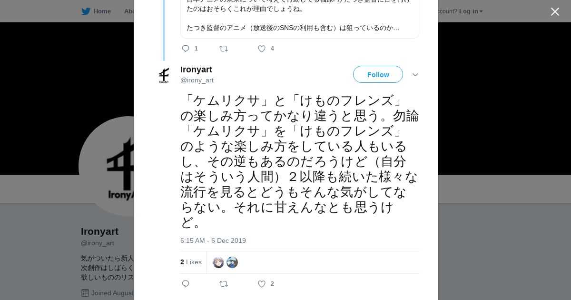571x300 pixels.
Task: Click the Ironyart avatar next to the tweet
Action: point(164,75)
